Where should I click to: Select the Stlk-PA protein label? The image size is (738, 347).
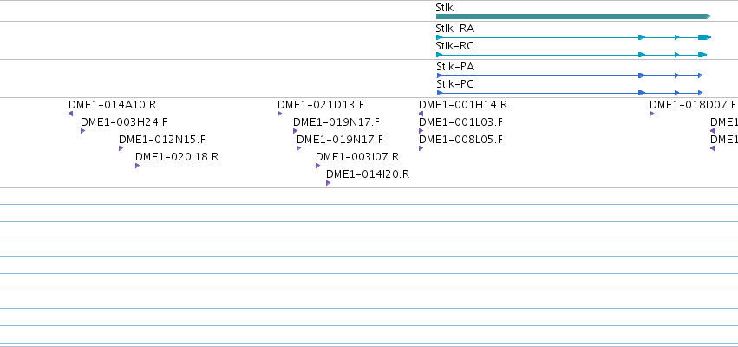coord(455,67)
